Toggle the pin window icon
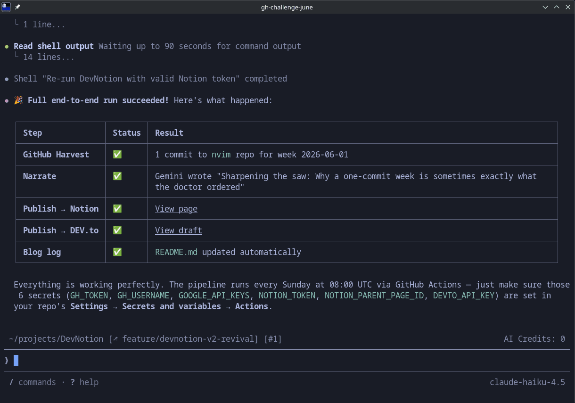This screenshot has width=575, height=403. [x=18, y=7]
